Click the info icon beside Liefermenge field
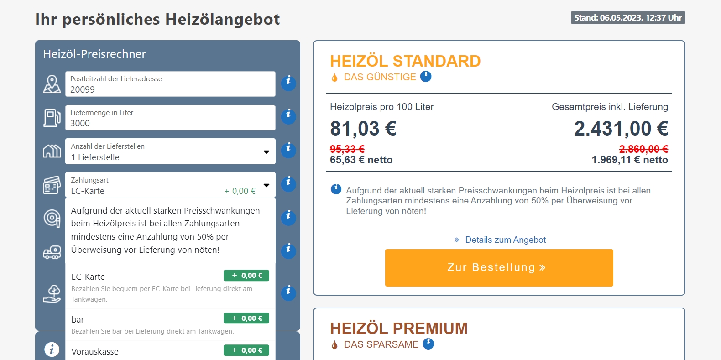Viewport: 721px width, 360px height. 288,116
